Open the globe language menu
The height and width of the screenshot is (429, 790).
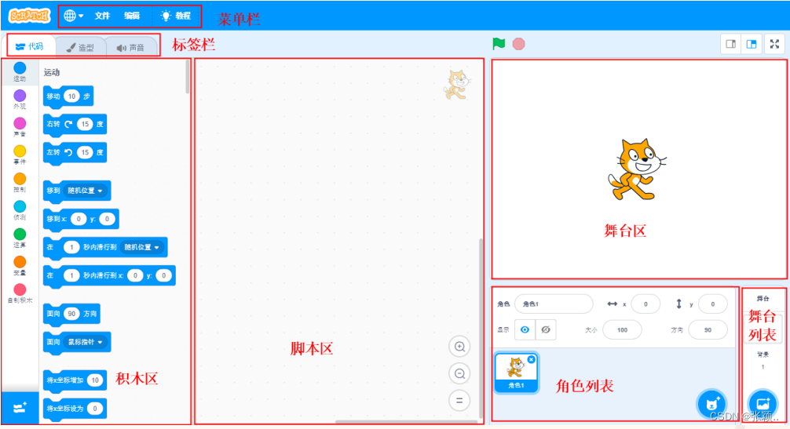74,16
